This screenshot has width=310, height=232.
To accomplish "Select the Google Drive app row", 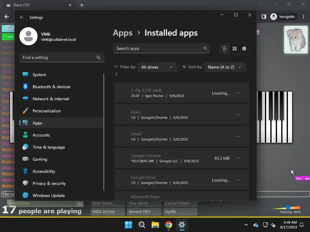I will pyautogui.click(x=182, y=180).
